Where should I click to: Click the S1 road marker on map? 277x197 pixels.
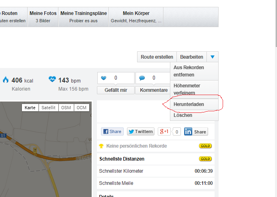[x=3, y=136]
